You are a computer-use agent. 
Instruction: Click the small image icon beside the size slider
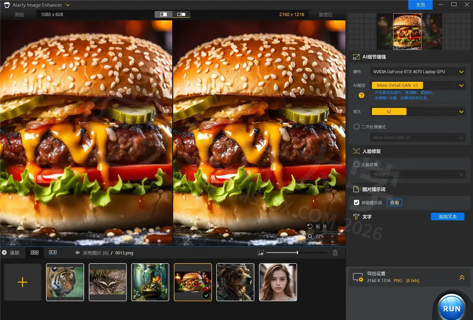261,253
